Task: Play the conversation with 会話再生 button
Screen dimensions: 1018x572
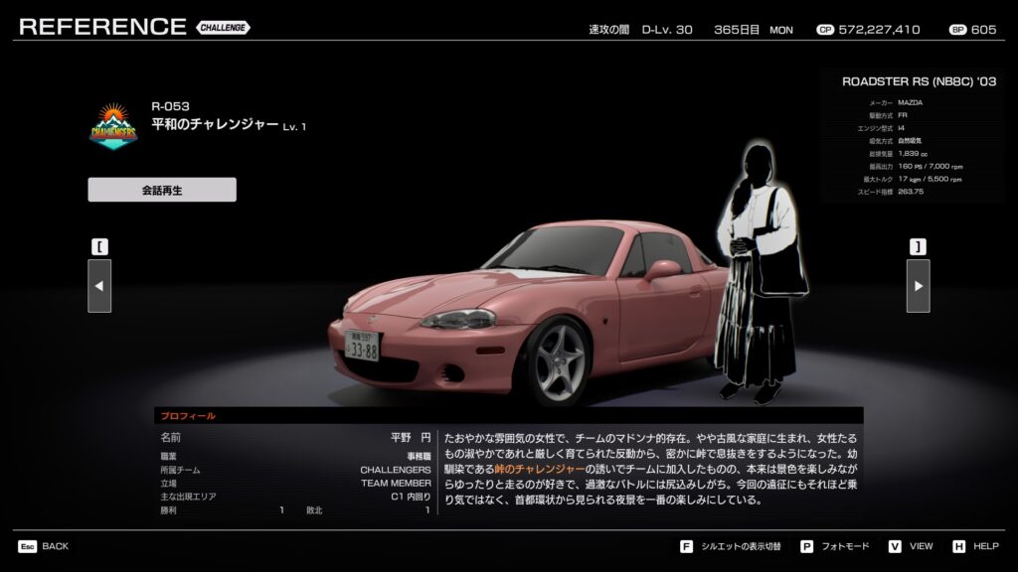Action: pos(162,190)
